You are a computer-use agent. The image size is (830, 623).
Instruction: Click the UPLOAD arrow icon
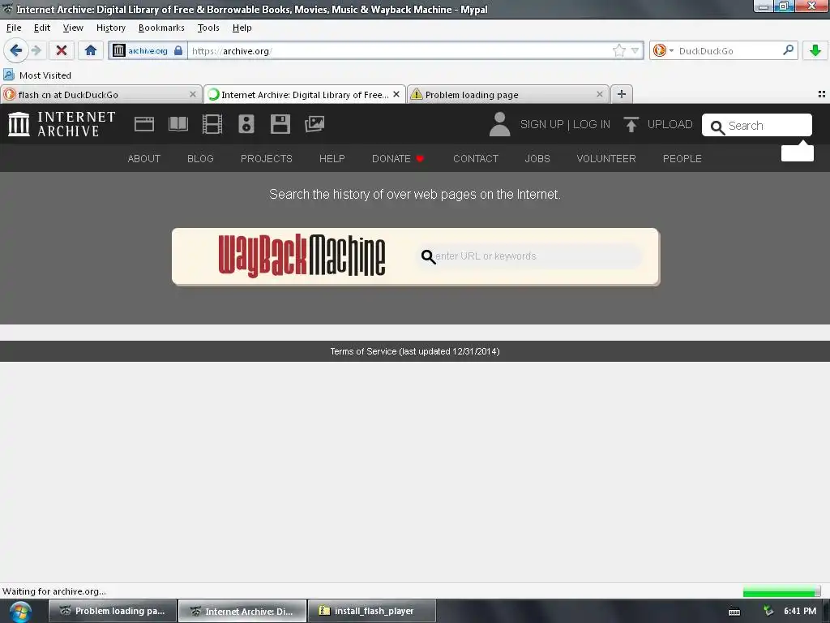pyautogui.click(x=631, y=124)
